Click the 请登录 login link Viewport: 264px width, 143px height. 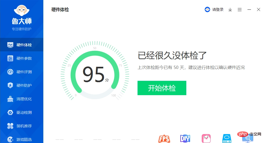tap(218, 9)
